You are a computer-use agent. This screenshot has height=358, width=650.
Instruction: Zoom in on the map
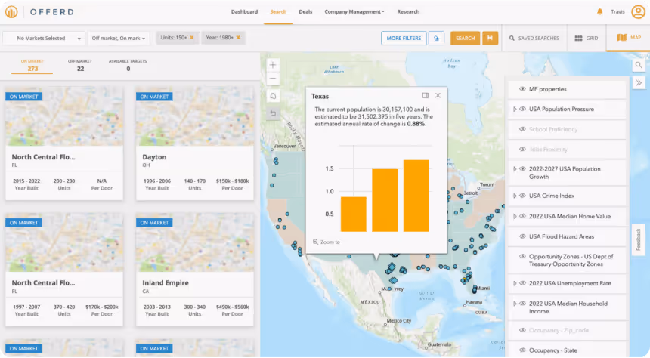[273, 65]
